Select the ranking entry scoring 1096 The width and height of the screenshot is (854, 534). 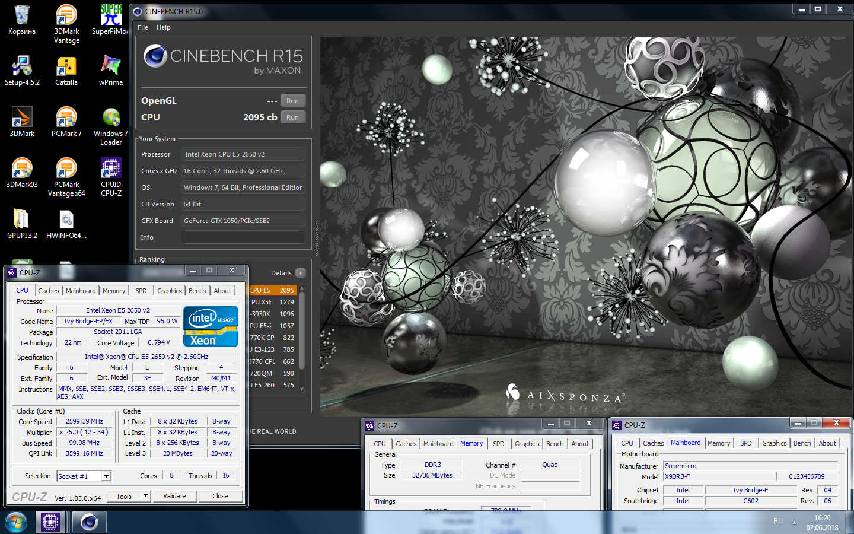click(x=272, y=314)
